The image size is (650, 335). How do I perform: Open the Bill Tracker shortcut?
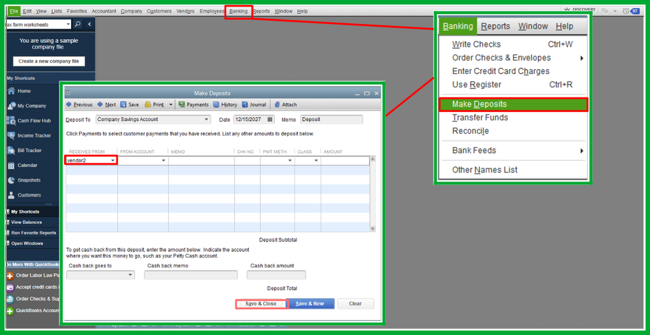pos(29,151)
